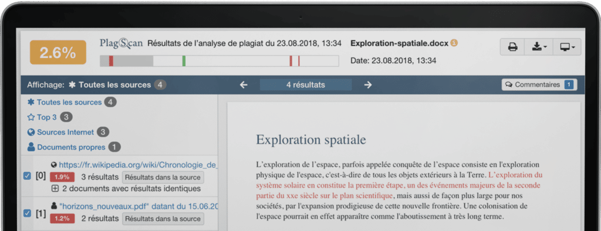Open the download dropdown menu
This screenshot has width=601, height=231.
click(539, 47)
